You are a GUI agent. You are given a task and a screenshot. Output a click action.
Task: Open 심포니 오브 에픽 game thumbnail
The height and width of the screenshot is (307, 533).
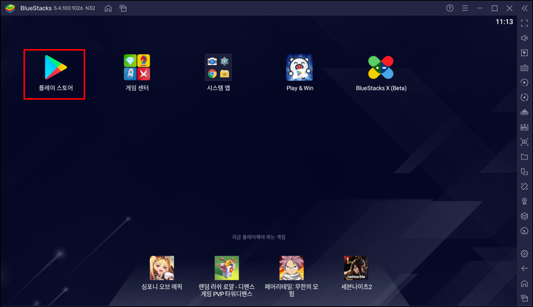162,268
